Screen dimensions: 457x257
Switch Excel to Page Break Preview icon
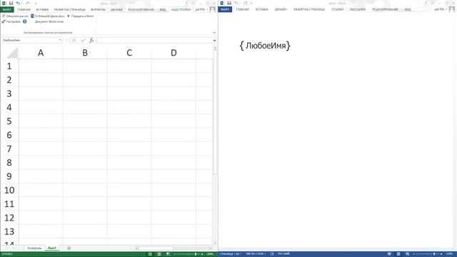(x=168, y=254)
